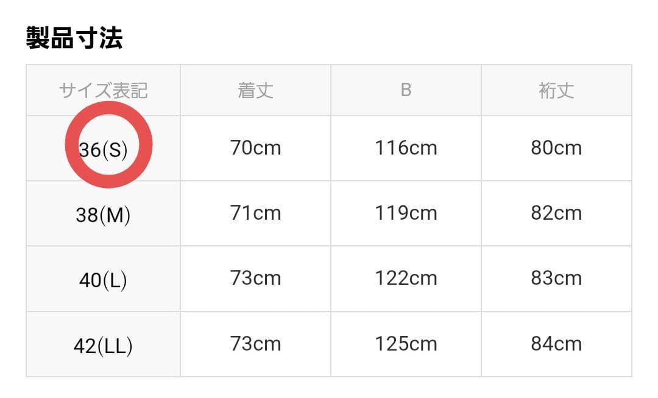Click the 着丈 column header
Viewport: 658px width, 398px height.
pos(255,91)
